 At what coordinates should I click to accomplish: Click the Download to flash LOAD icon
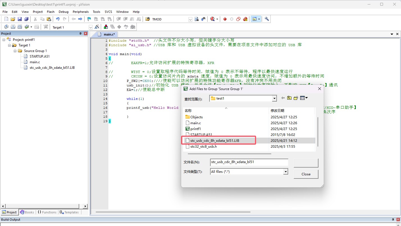46,27
